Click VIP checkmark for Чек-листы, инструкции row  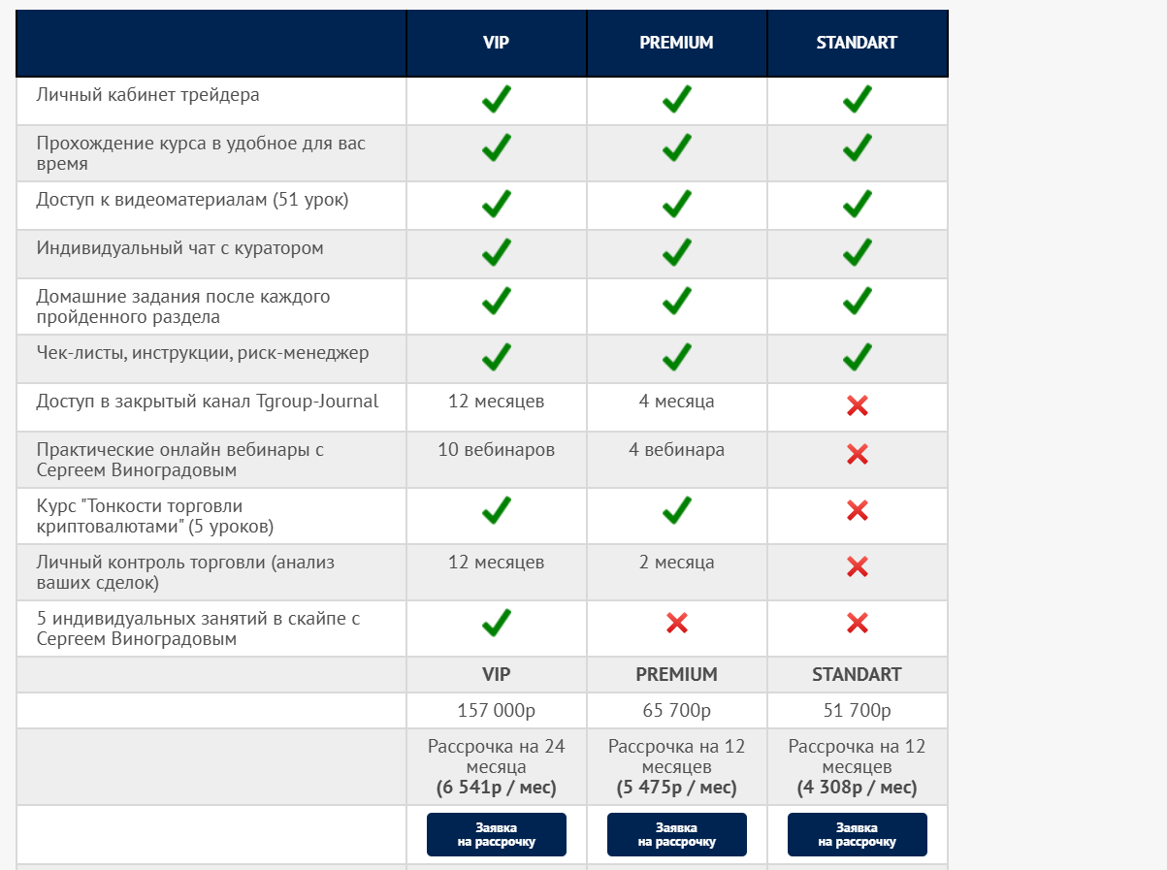pos(497,357)
